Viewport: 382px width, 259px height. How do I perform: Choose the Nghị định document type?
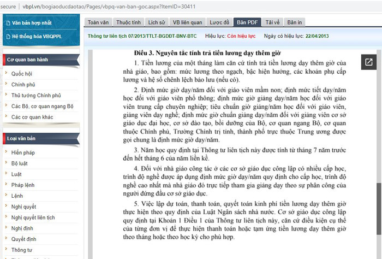[22, 228]
